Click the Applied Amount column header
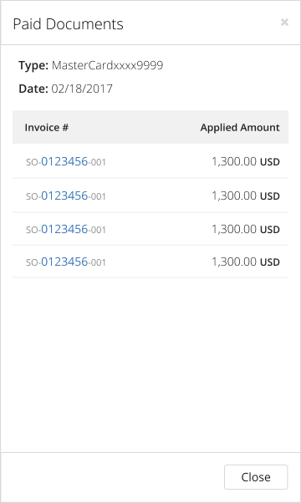Image resolution: width=301 pixels, height=503 pixels. [240, 127]
